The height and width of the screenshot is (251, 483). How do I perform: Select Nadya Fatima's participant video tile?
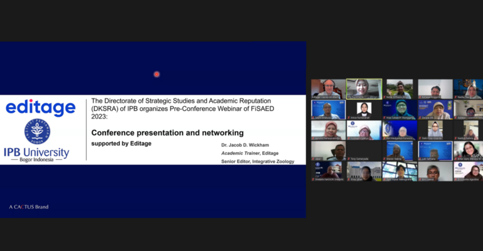click(x=468, y=129)
